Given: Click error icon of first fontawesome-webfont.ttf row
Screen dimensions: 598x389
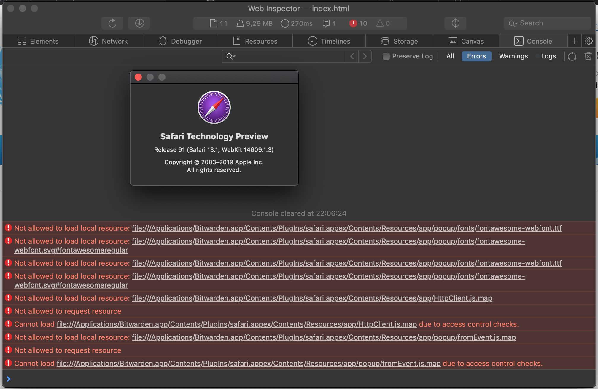Looking at the screenshot, I should [x=8, y=228].
